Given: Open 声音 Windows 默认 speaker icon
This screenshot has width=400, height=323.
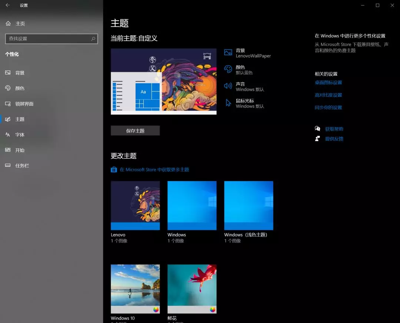Looking at the screenshot, I should coord(228,86).
